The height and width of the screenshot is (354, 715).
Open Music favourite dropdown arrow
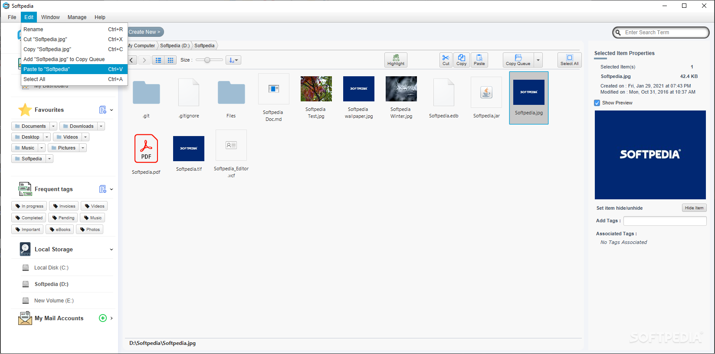42,148
